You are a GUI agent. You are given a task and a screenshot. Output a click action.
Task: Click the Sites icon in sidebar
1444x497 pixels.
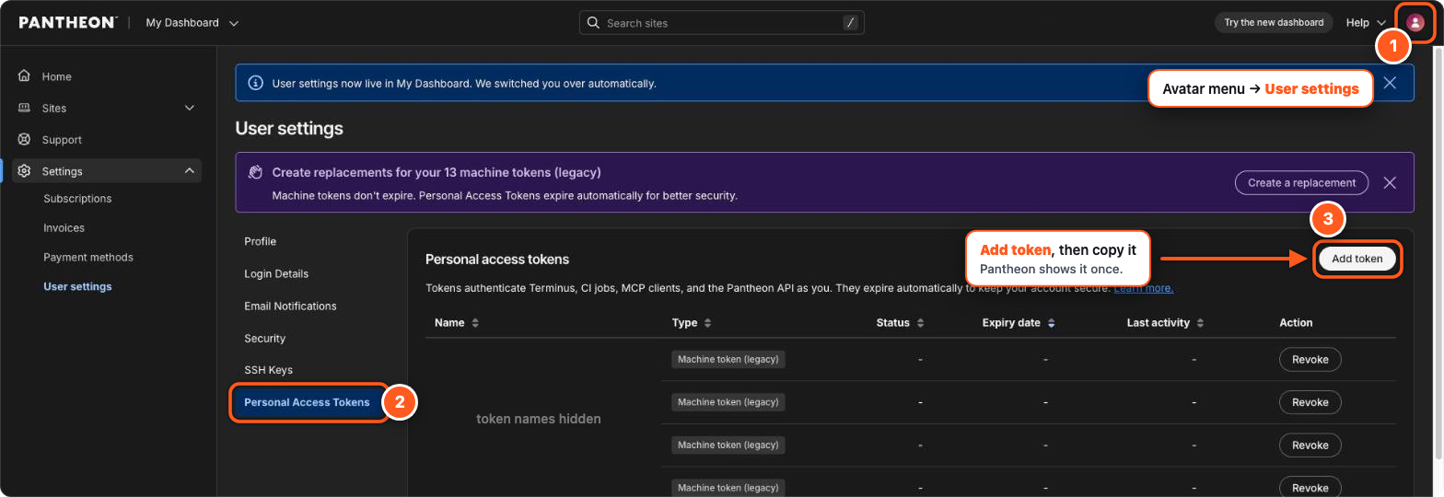click(x=25, y=108)
